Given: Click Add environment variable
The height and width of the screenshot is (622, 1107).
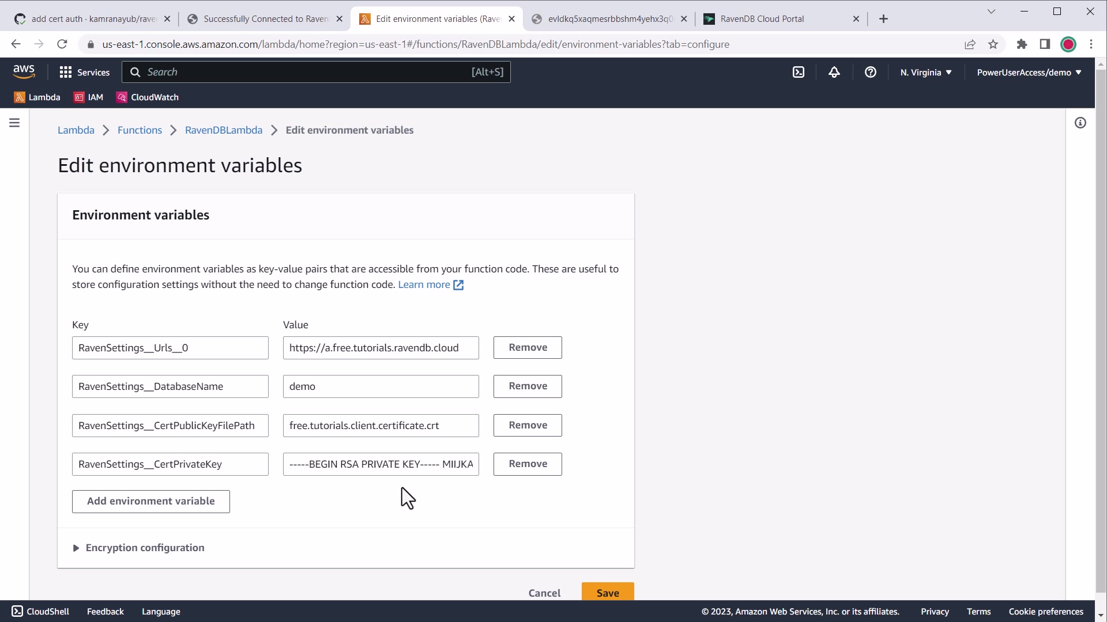Looking at the screenshot, I should tap(151, 501).
